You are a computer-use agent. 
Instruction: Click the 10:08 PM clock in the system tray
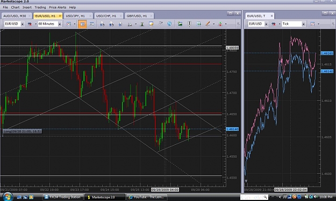(x=326, y=197)
